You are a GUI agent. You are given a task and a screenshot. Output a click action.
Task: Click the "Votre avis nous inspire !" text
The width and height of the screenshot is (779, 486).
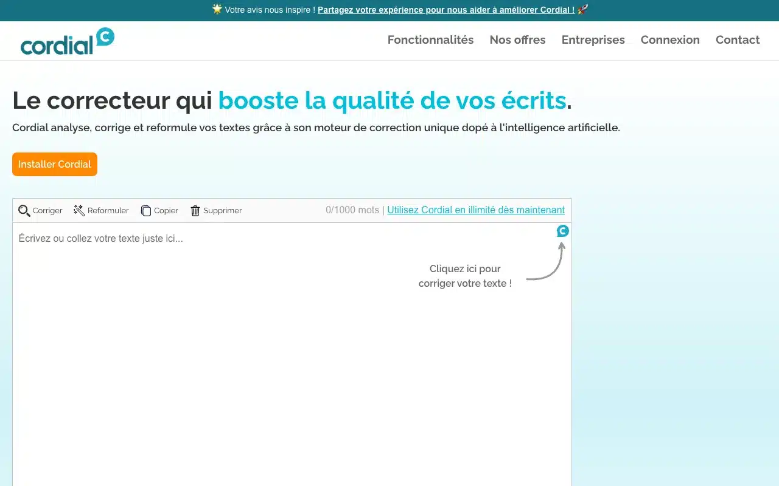[x=270, y=10]
